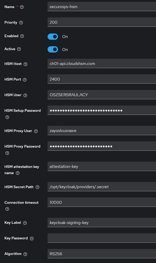This screenshot has width=156, height=263.
Task: Click the Key Label help icon
Action: [24, 223]
